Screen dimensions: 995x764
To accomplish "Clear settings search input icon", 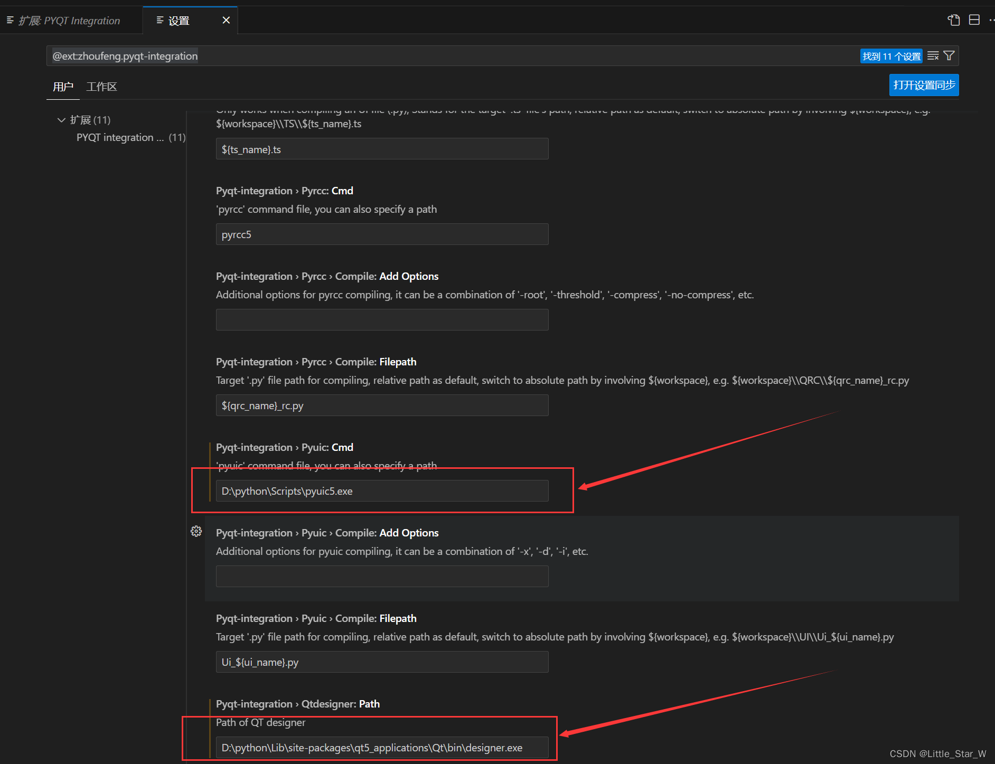I will coord(933,56).
